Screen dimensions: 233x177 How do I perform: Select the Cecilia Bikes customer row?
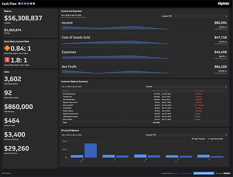click(x=144, y=108)
